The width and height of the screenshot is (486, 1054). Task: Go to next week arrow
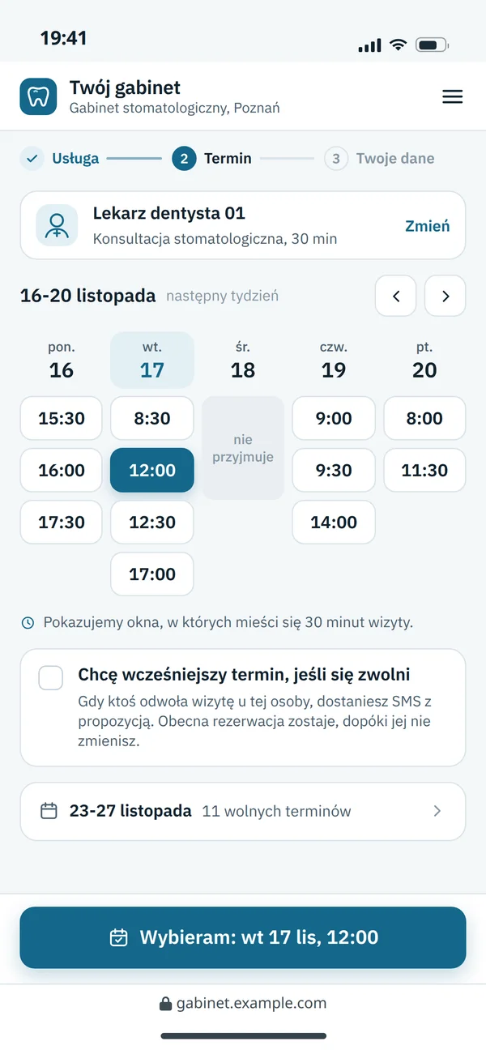click(446, 296)
